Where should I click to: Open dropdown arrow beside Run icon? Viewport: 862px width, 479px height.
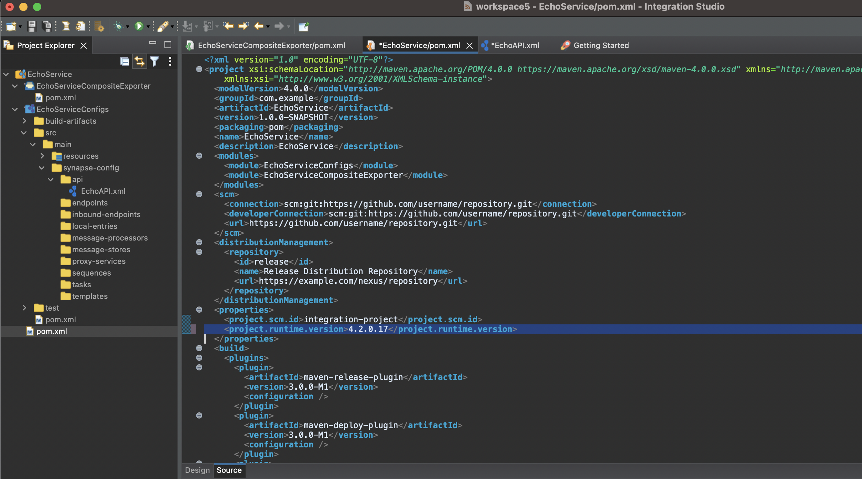pos(148,27)
